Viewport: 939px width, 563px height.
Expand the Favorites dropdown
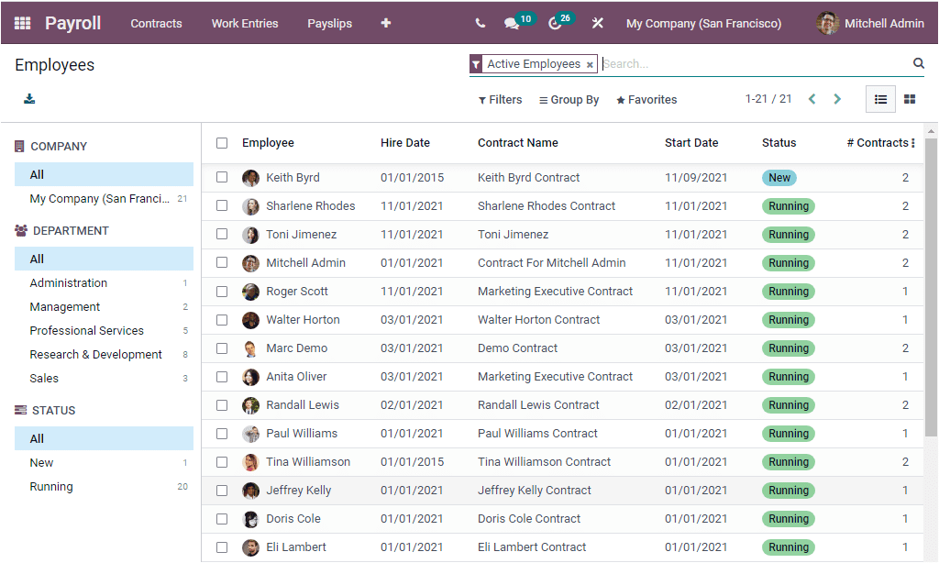point(646,99)
